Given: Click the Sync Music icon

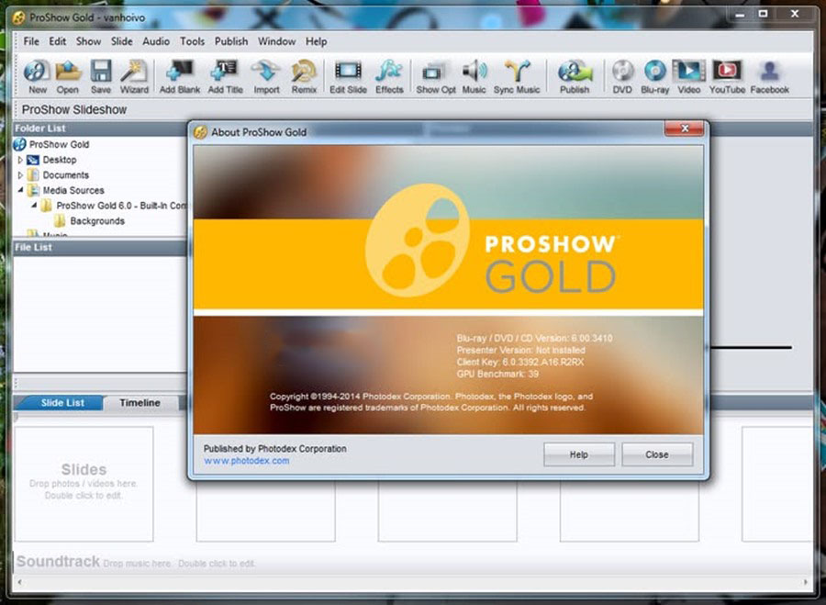Looking at the screenshot, I should (x=517, y=73).
